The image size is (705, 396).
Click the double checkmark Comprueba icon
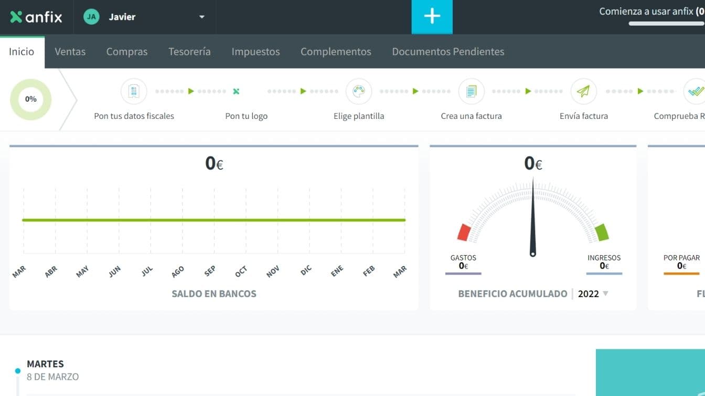click(696, 91)
